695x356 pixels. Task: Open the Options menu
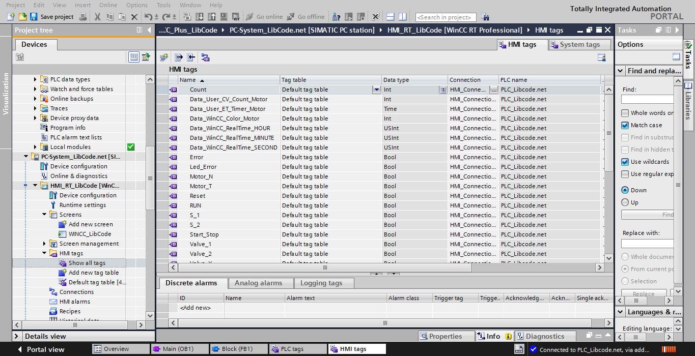(137, 5)
